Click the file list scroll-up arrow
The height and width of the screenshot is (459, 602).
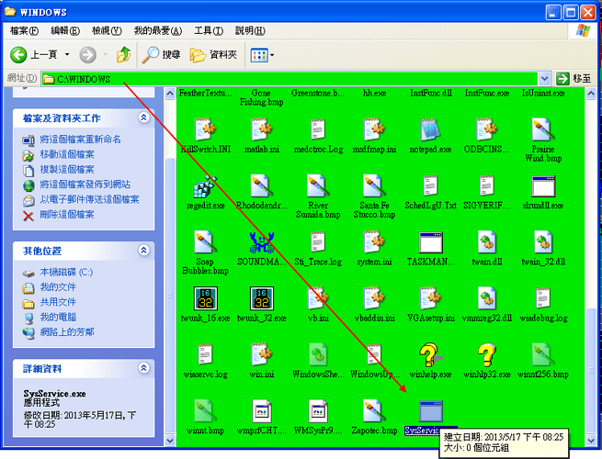tap(591, 93)
